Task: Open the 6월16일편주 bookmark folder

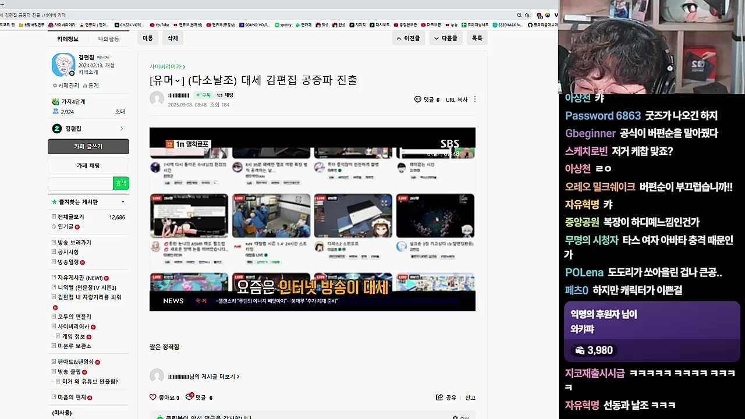Action: 32,25
